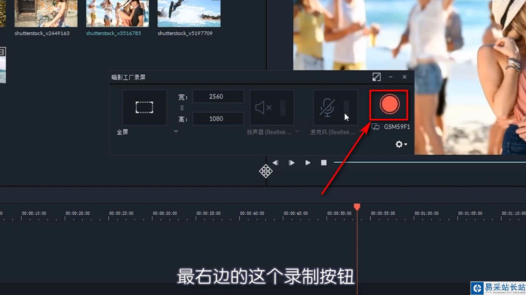Close the 喵影工厂录屏 recorder window
This screenshot has width=526, height=295.
(405, 77)
